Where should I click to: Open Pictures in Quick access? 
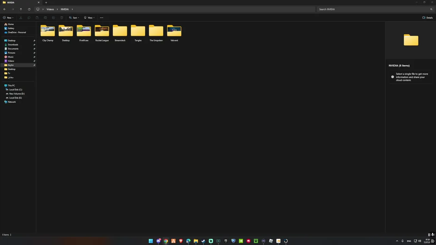tap(12, 53)
